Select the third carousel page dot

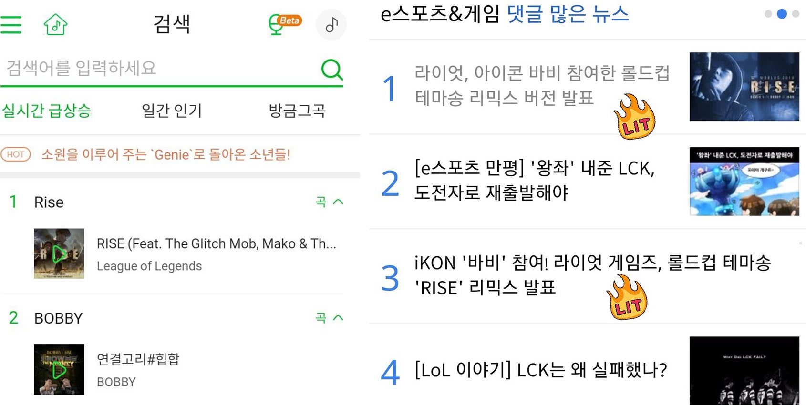(796, 14)
